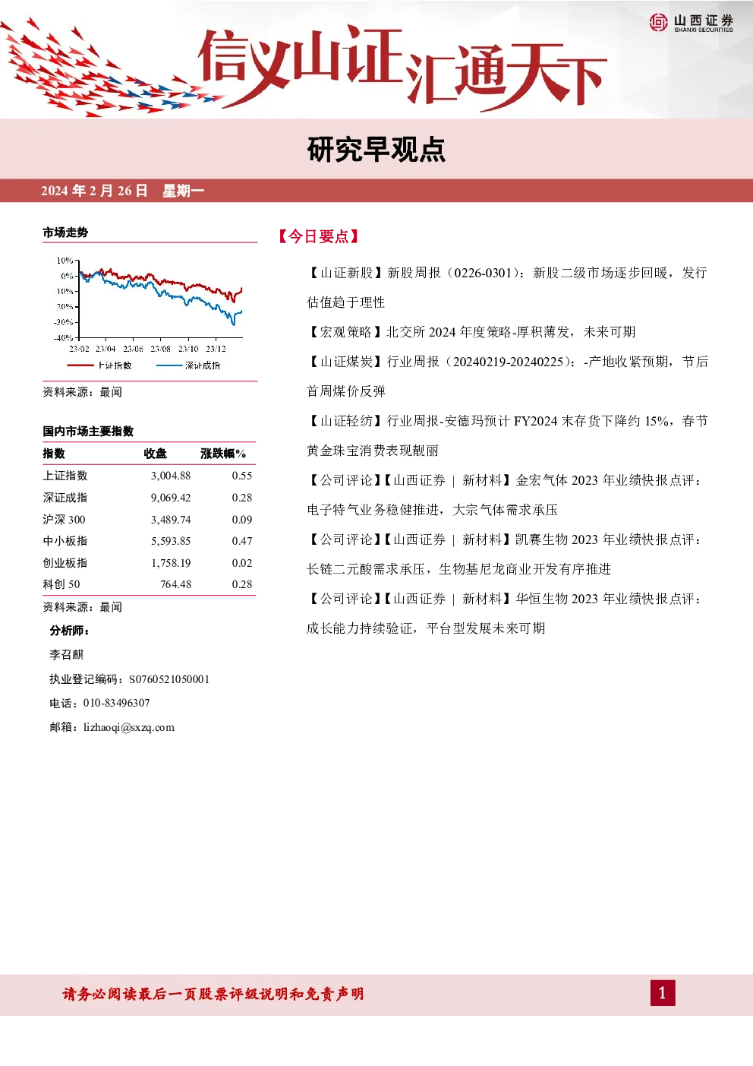This screenshot has height=1066, width=753.
Task: Select the 深证成指 row label
Action: pyautogui.click(x=65, y=498)
